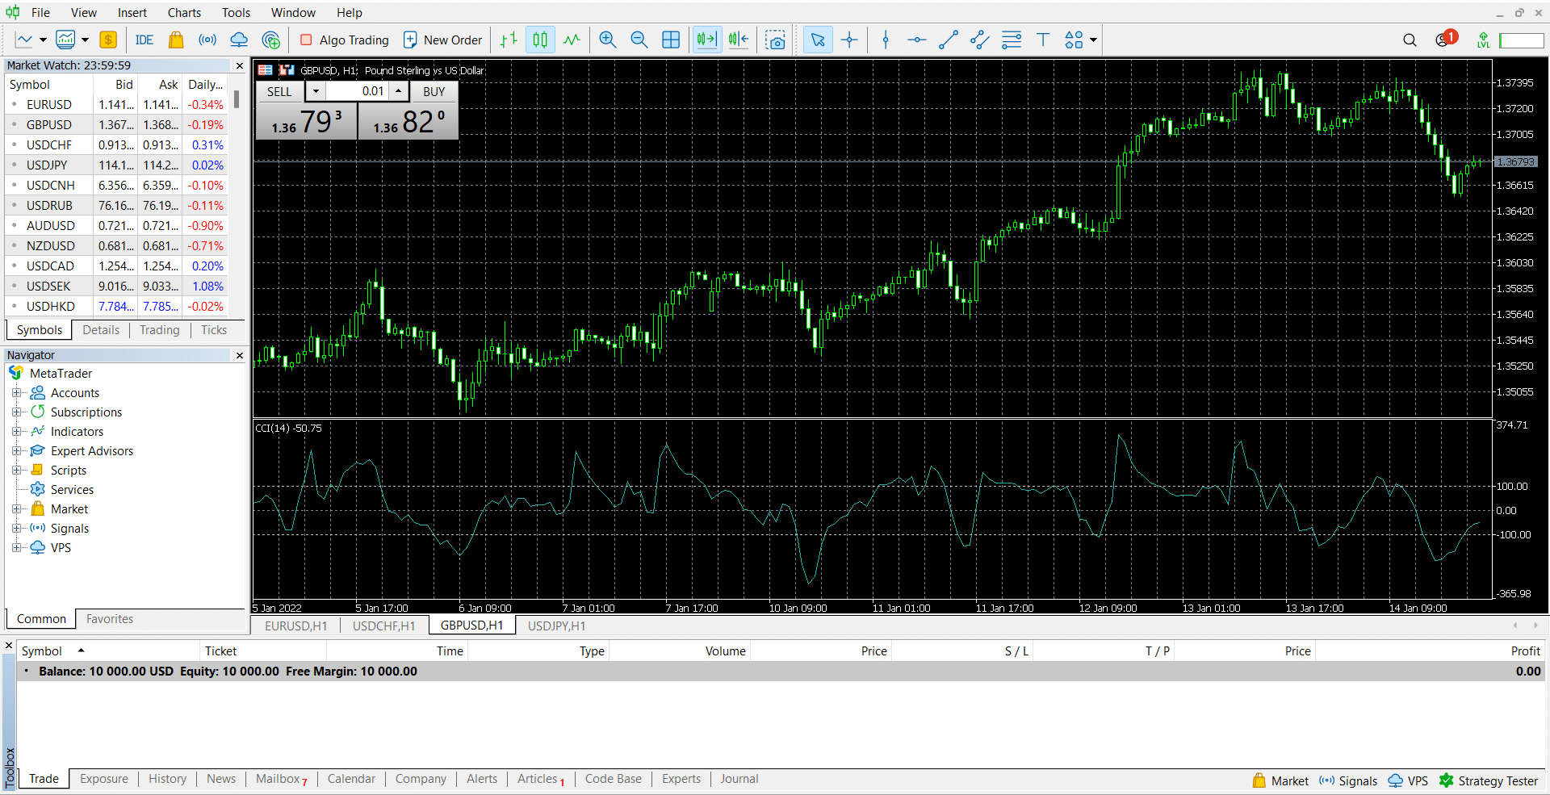Open the Strategy Tester from the status bar
The width and height of the screenshot is (1550, 795).
(x=1498, y=780)
